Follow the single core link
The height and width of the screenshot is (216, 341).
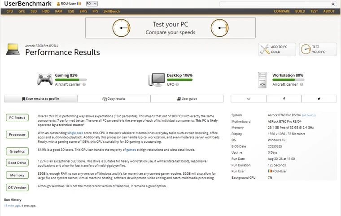pyautogui.click(x=75, y=133)
